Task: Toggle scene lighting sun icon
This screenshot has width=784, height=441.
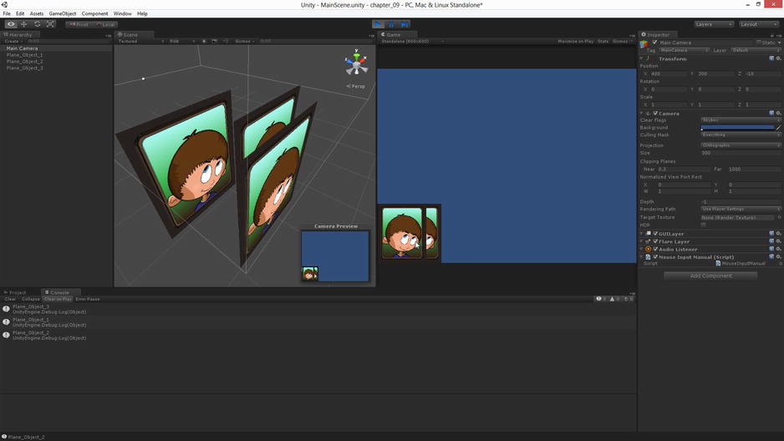Action: point(204,42)
